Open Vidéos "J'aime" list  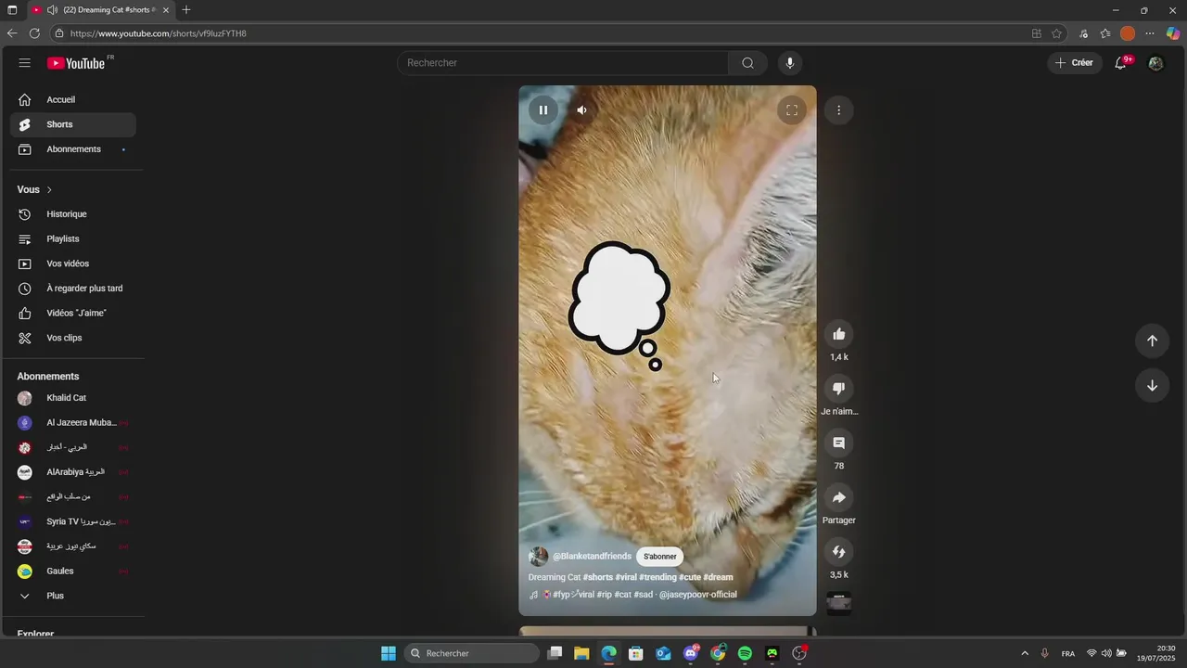pyautogui.click(x=72, y=314)
